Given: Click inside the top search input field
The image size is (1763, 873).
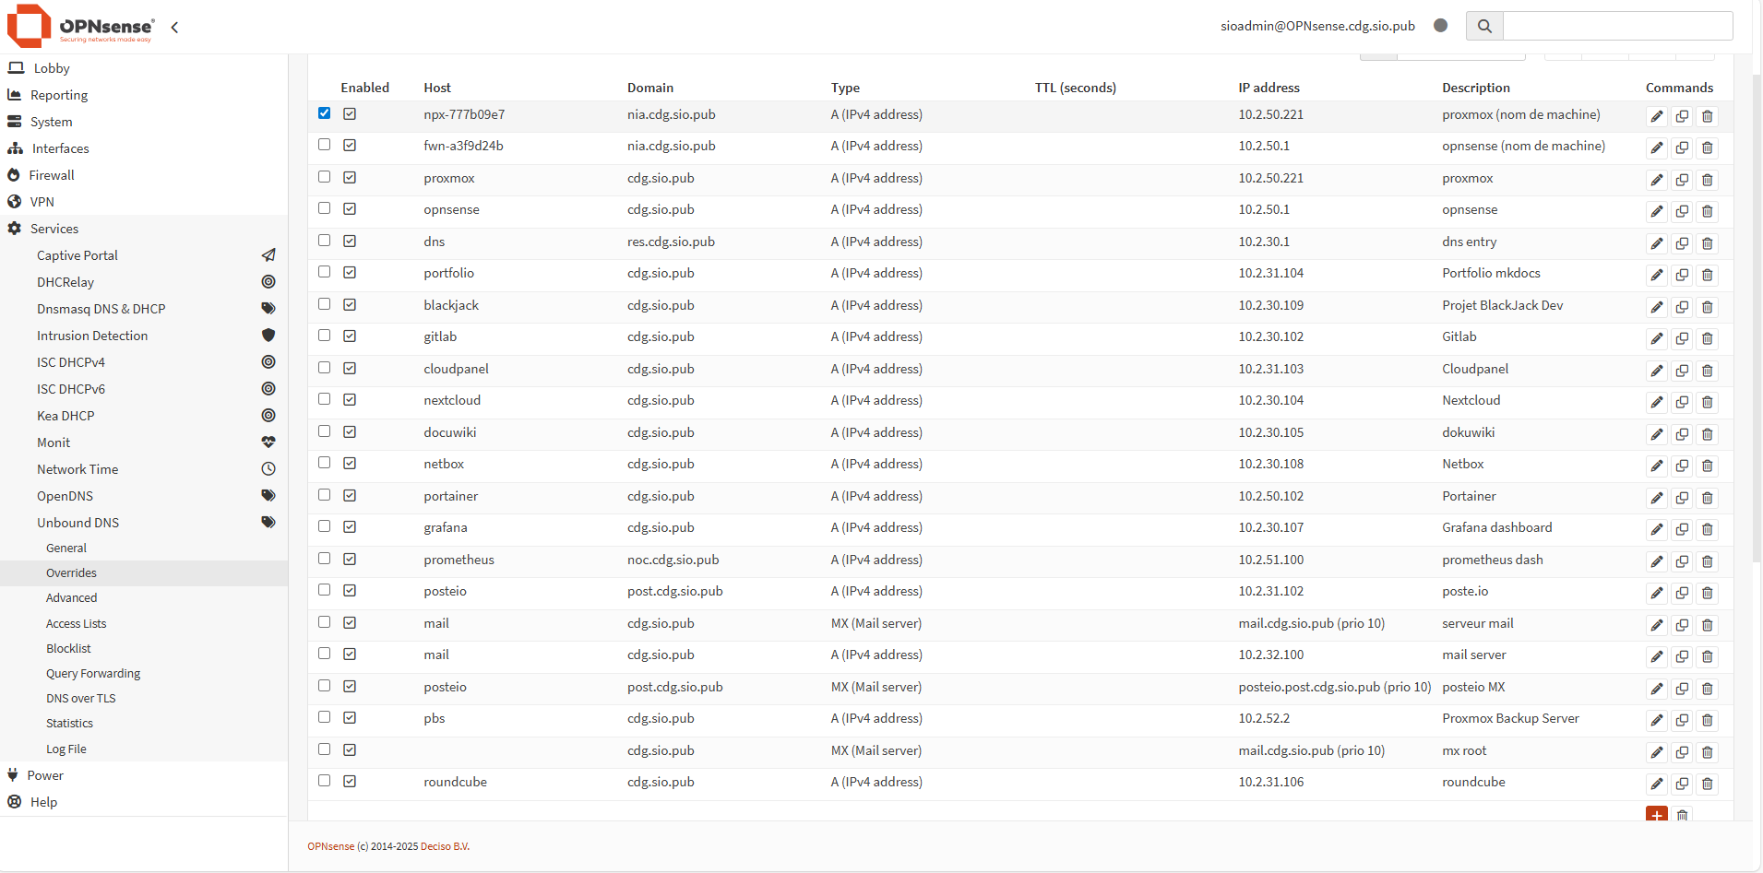Looking at the screenshot, I should point(1617,26).
